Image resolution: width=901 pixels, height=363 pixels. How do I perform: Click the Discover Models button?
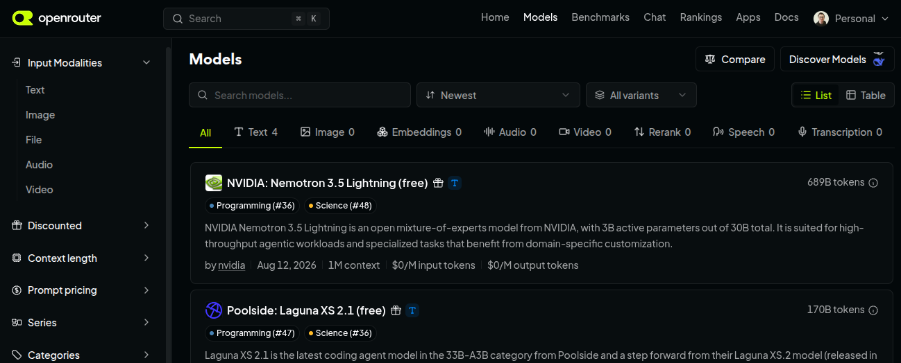tap(836, 60)
